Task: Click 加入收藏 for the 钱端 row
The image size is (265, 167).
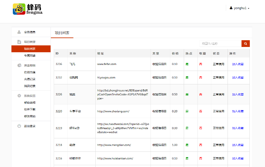Action: pos(238,95)
